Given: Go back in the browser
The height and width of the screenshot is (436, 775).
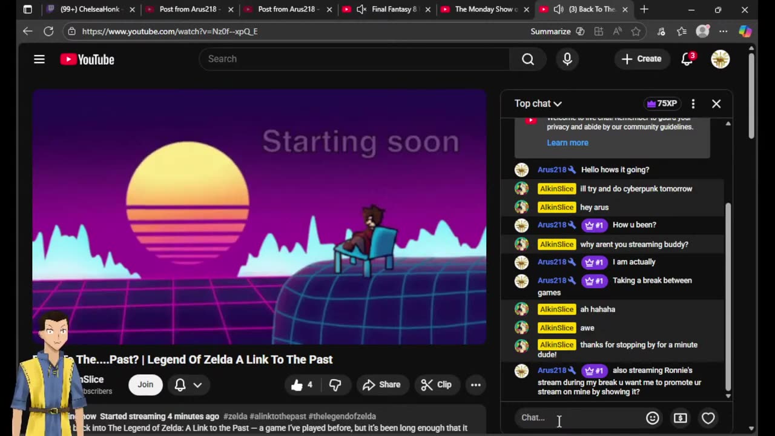Looking at the screenshot, I should point(28,31).
